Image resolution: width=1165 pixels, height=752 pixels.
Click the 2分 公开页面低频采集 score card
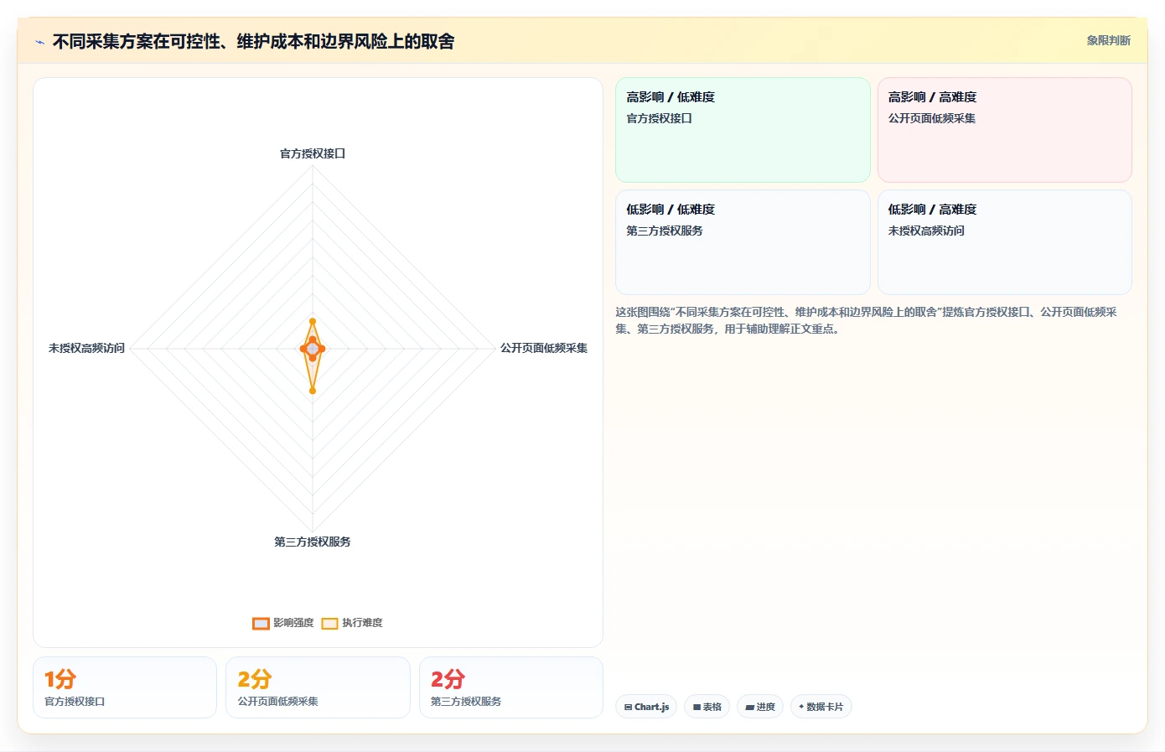318,687
